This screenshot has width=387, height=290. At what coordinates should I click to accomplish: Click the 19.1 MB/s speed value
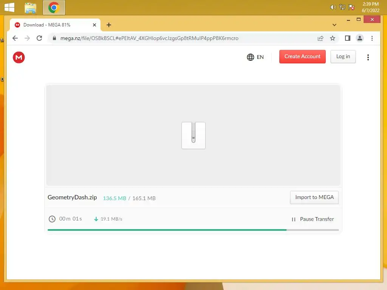111,219
